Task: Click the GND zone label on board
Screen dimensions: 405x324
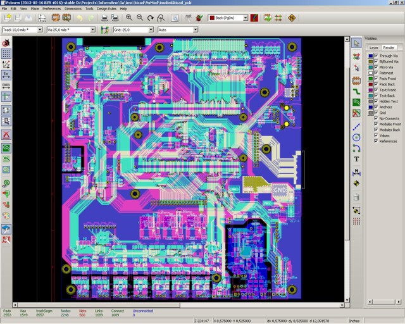Action: (x=279, y=189)
